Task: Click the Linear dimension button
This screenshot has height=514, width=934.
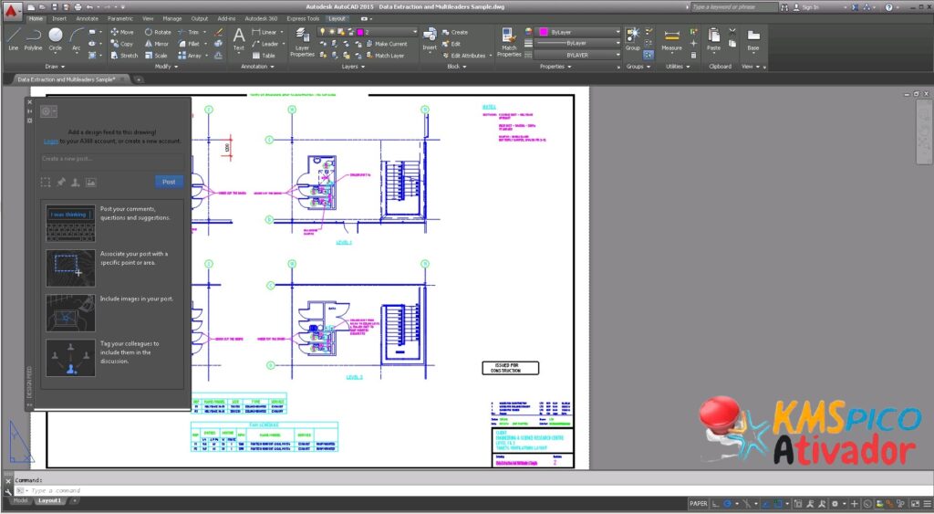Action: coord(264,32)
